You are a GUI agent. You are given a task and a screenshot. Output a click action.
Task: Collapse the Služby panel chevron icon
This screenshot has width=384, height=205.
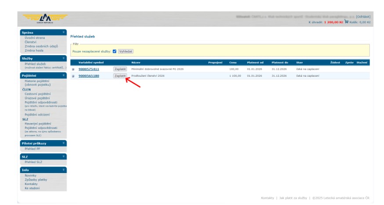tap(64, 58)
